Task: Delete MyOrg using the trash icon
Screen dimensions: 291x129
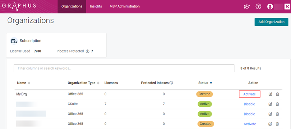Action: [277, 94]
